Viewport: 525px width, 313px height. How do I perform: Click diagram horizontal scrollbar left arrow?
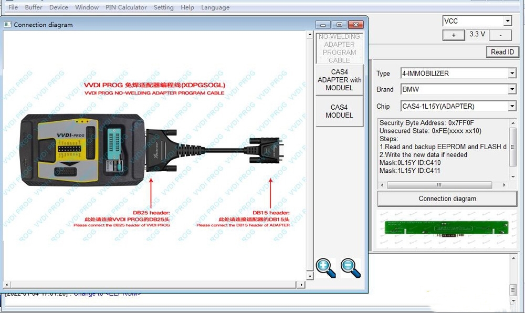[7, 285]
